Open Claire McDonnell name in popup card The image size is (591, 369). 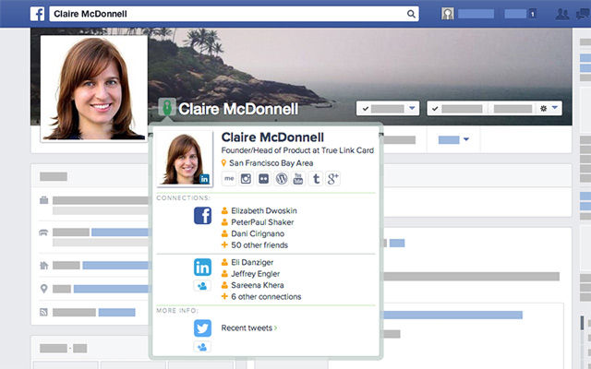tap(272, 137)
